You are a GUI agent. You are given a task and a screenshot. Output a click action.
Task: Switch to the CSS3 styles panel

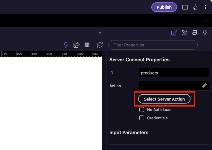[x=195, y=33]
